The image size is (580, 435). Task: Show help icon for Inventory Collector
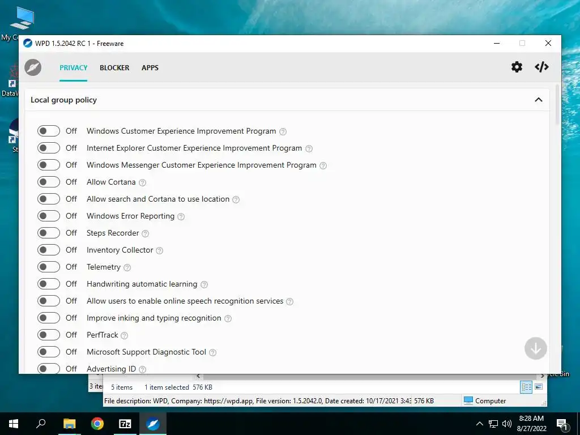[159, 251]
